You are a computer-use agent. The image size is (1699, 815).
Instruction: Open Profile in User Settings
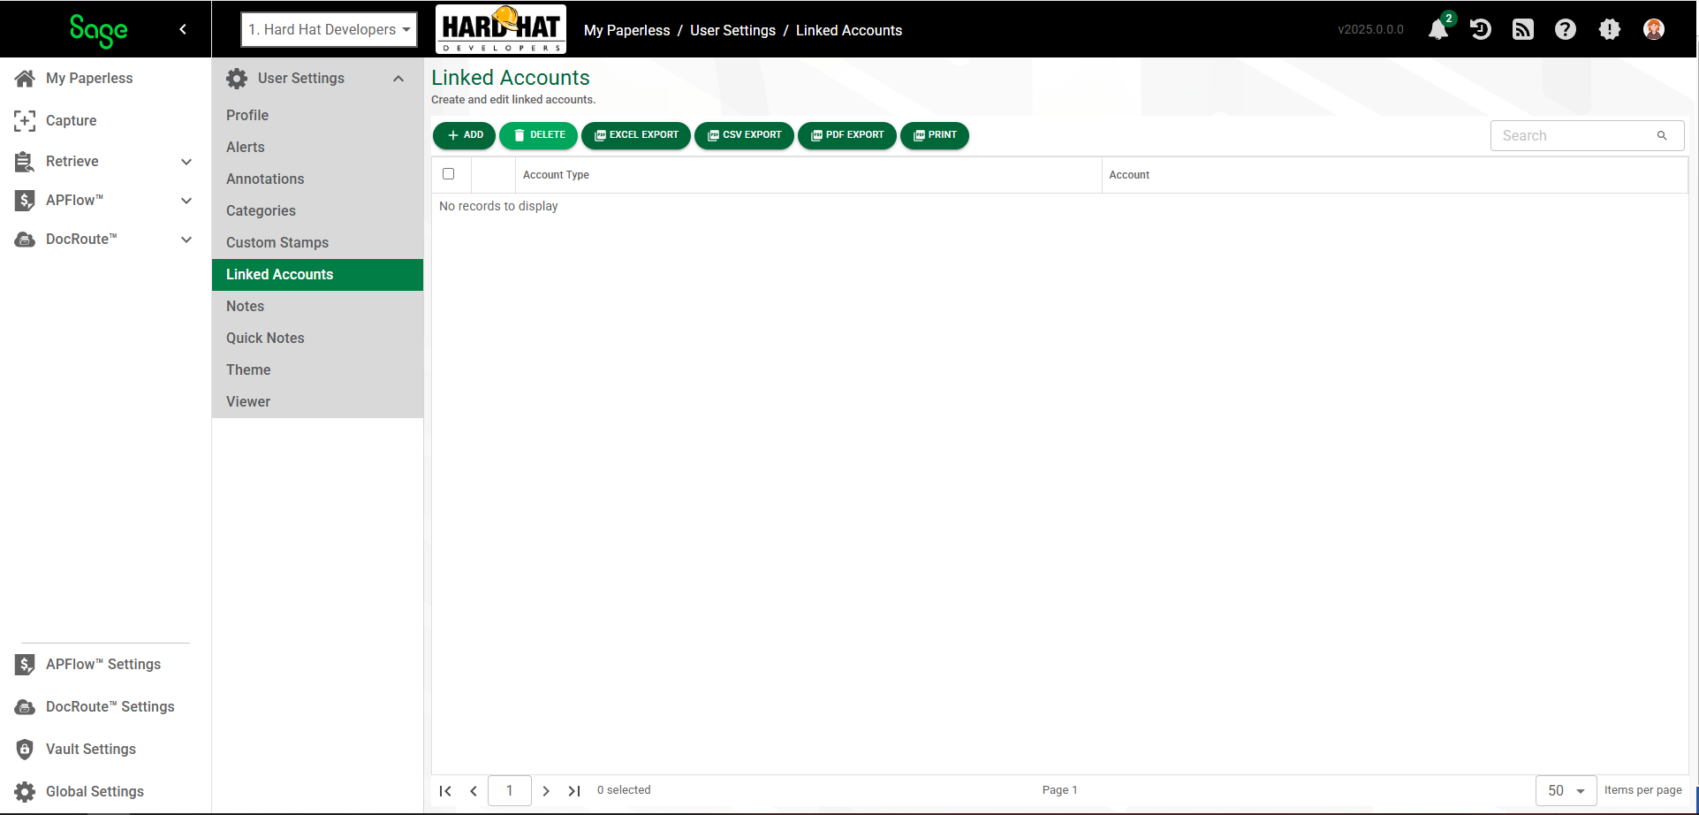point(317,115)
